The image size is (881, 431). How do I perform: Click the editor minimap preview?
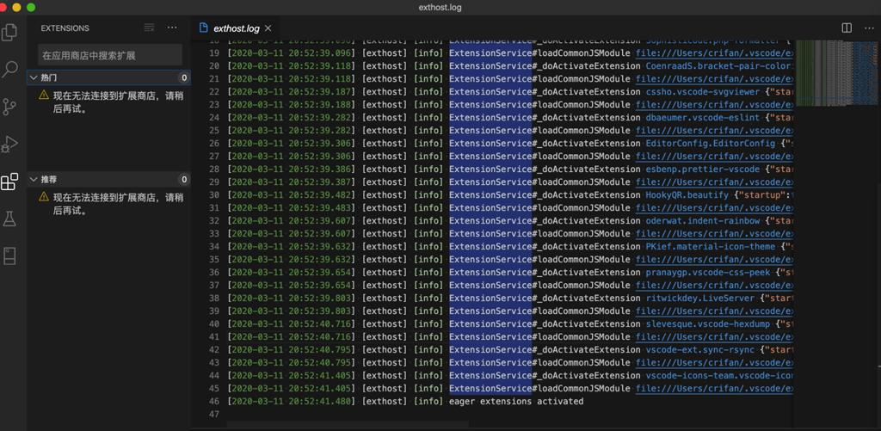point(836,73)
